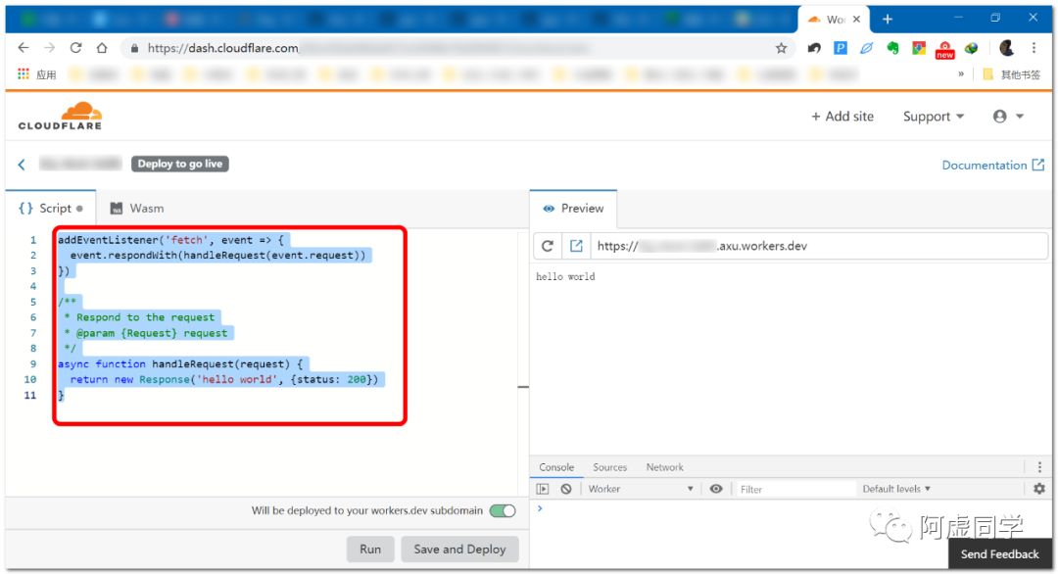Refresh the preview pane
The image size is (1058, 574).
548,246
